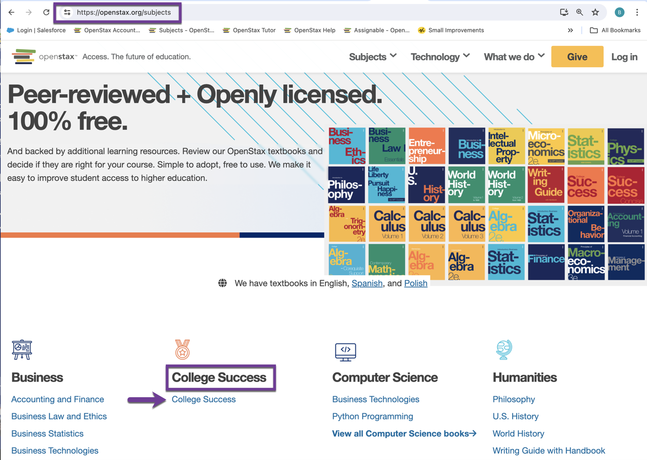Bookmark this page with the star icon
This screenshot has width=647, height=460.
[595, 12]
